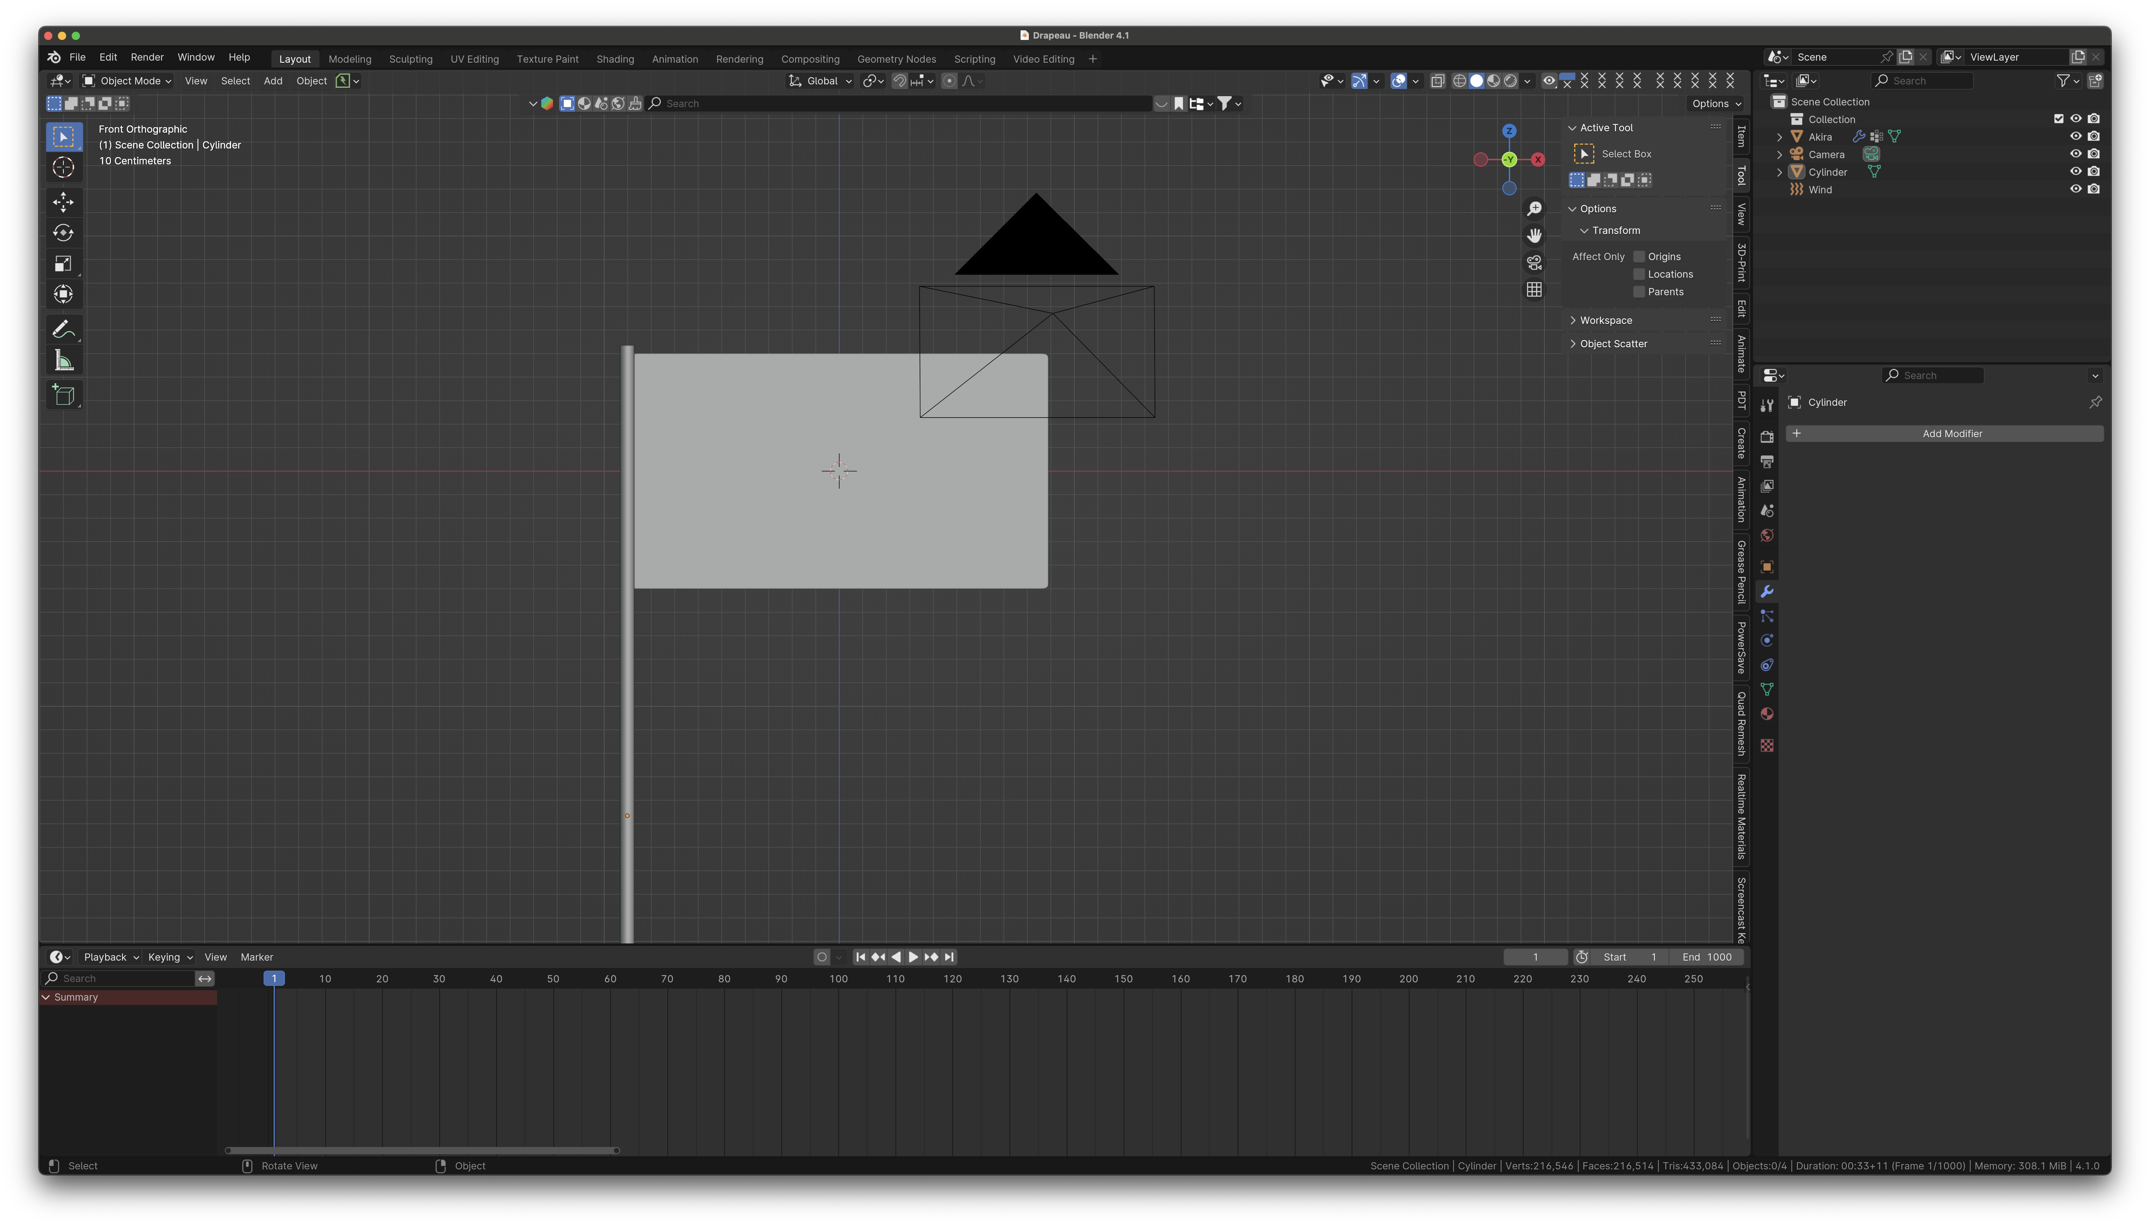Expand the Workspace panel
2150x1226 pixels.
(x=1605, y=321)
